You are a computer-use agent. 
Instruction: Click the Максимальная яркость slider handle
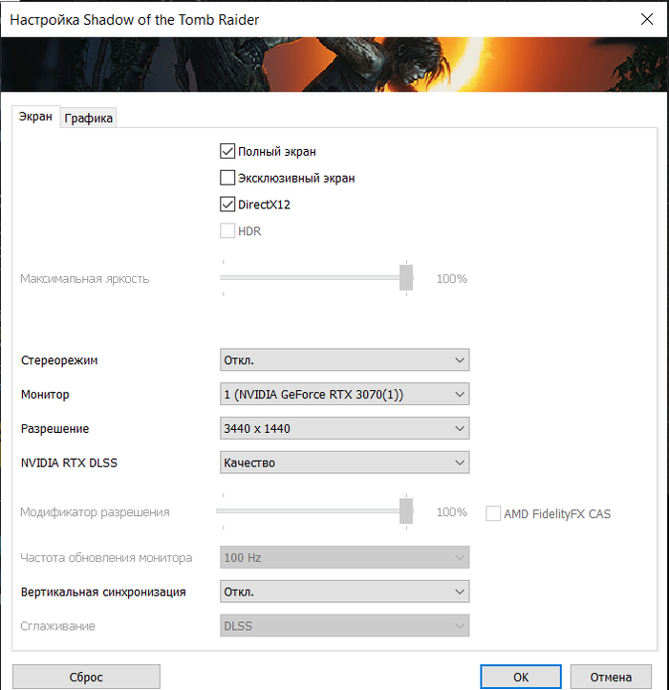(406, 278)
